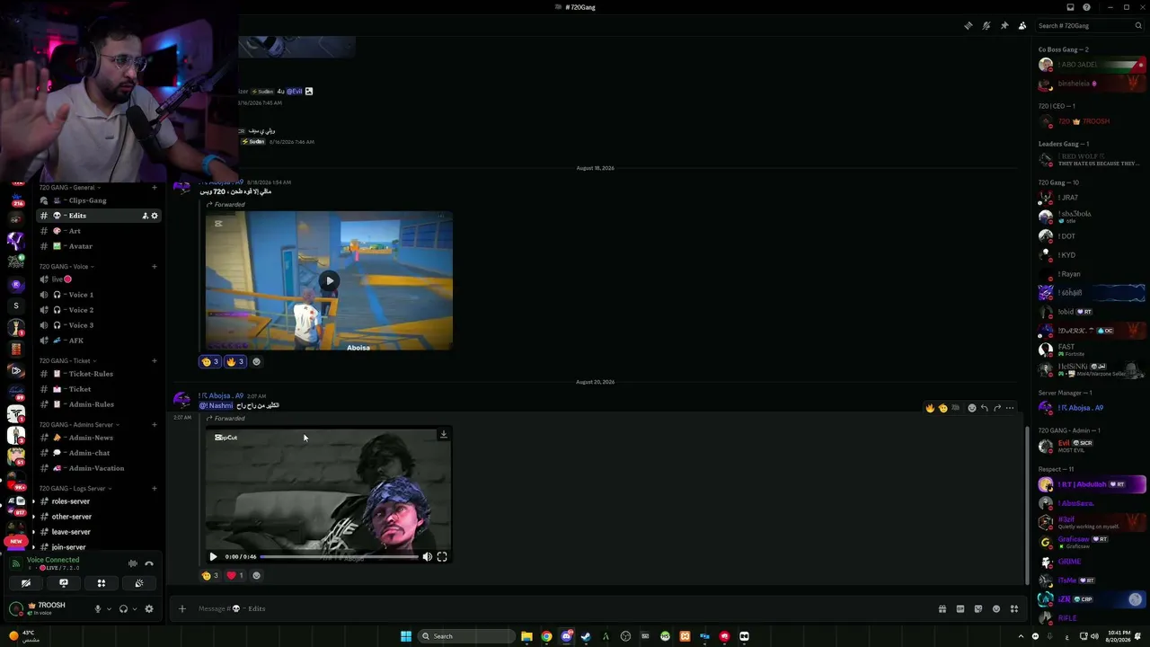Open the Art channel
This screenshot has width=1150, height=647.
click(99, 231)
